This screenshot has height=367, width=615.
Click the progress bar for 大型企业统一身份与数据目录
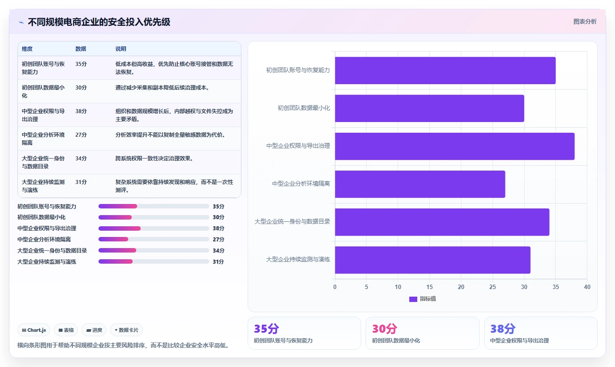pyautogui.click(x=154, y=250)
